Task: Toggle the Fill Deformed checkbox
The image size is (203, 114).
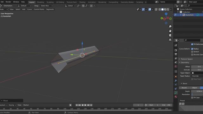Action: (192, 44)
